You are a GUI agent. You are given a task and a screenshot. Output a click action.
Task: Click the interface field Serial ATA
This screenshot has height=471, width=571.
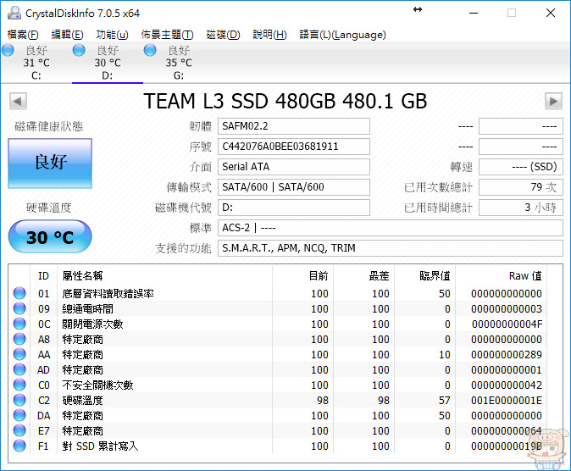pyautogui.click(x=293, y=167)
